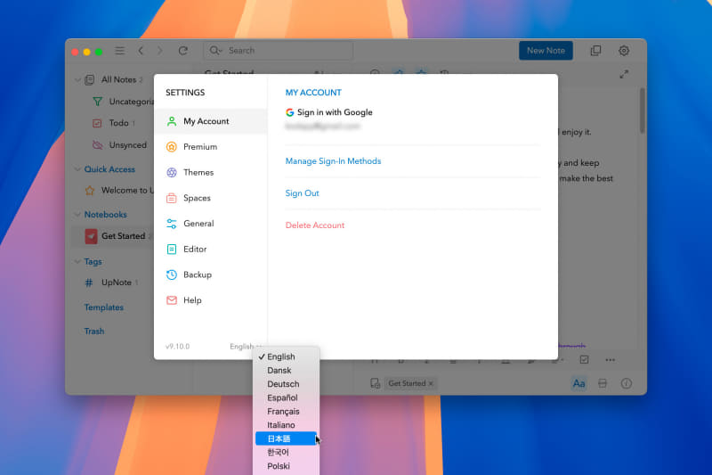Open the three-dots more options in editor toolbar

(610, 359)
